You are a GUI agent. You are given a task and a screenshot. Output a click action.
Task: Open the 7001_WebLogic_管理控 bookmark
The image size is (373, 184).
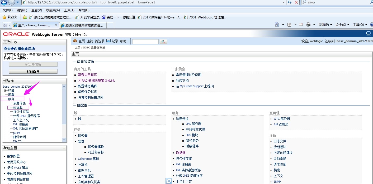205,17
